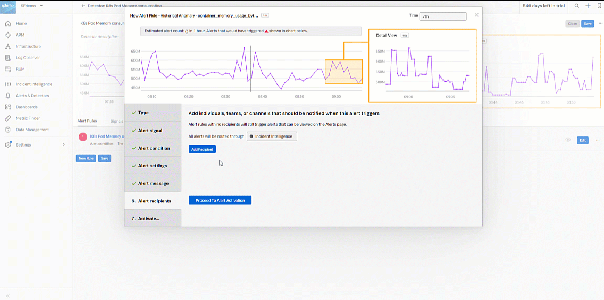Click the Time input field
The height and width of the screenshot is (300, 604).
point(442,16)
